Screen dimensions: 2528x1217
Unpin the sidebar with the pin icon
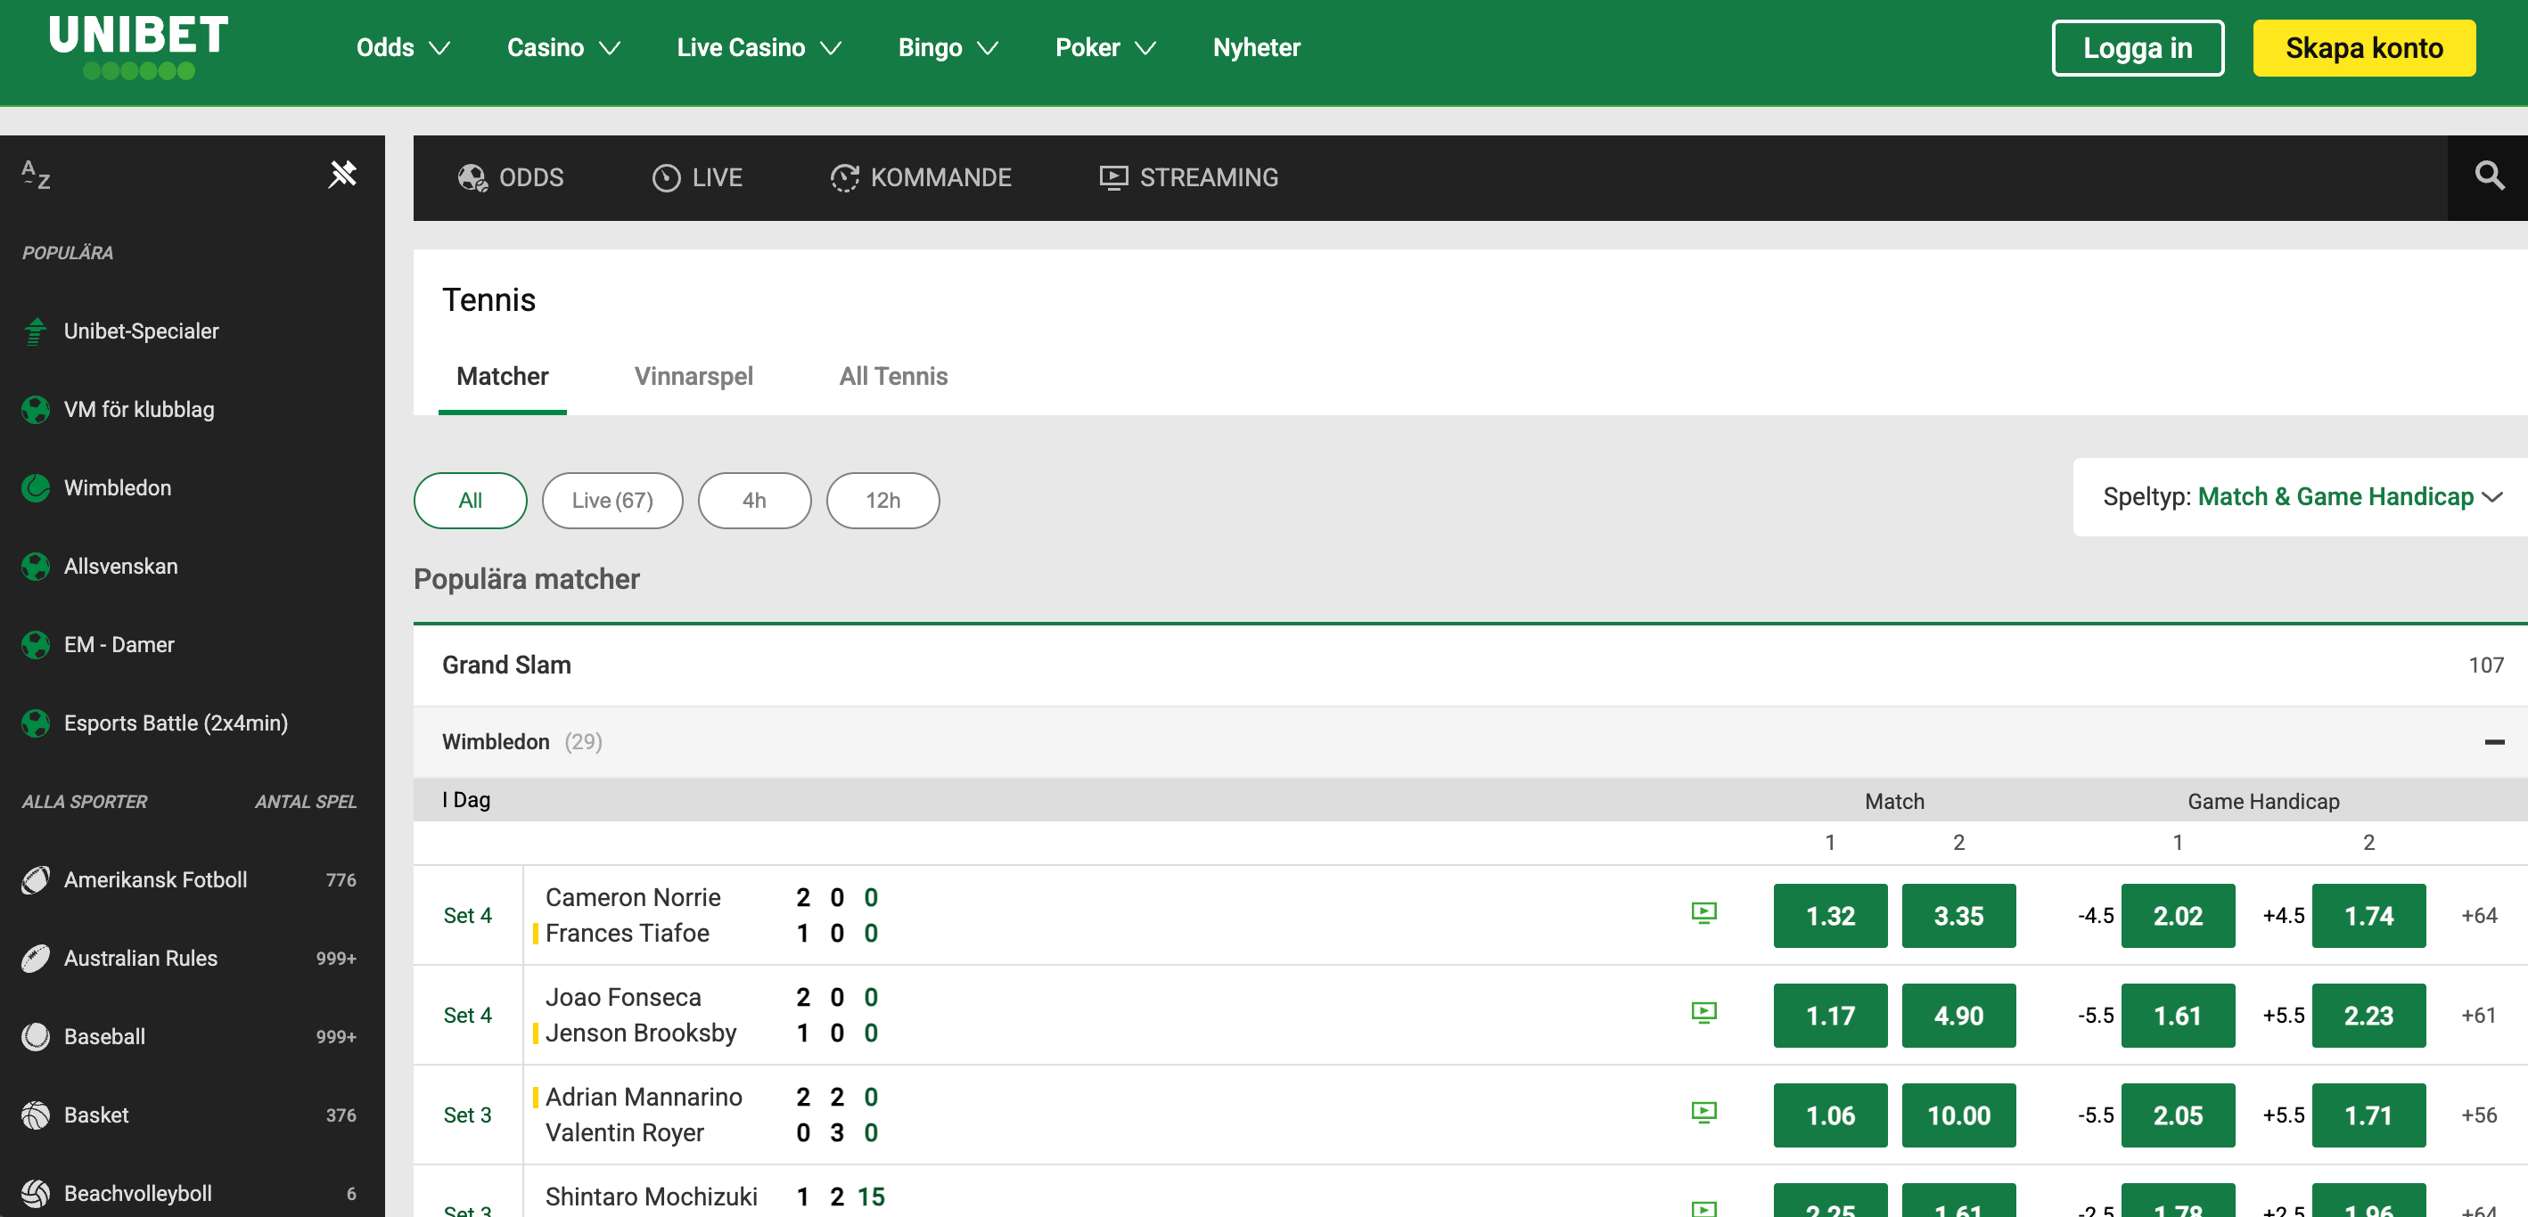pyautogui.click(x=341, y=175)
